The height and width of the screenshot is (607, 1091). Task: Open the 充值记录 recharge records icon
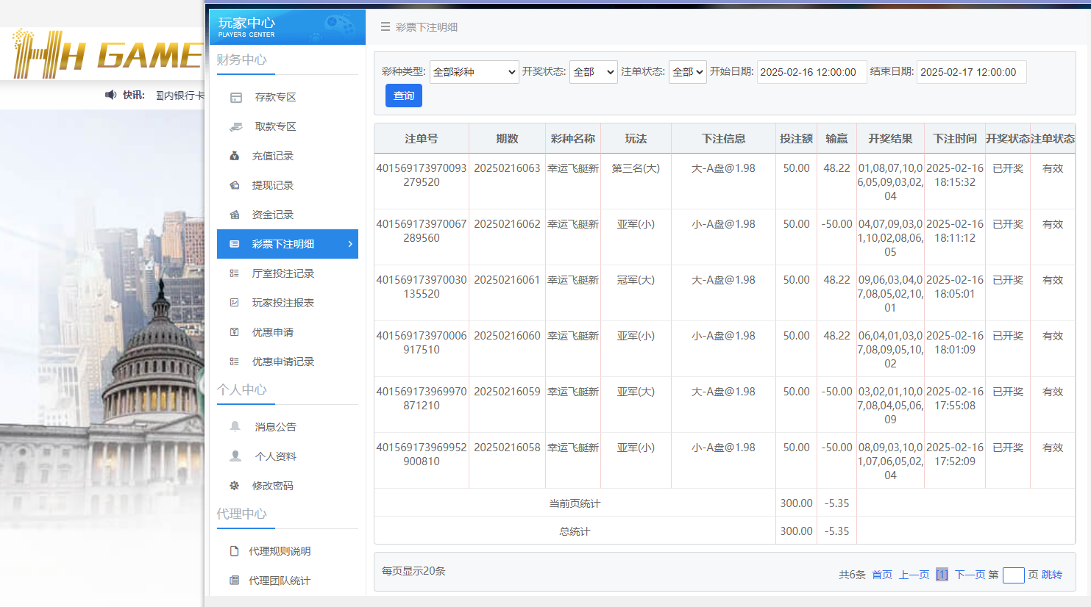(x=235, y=155)
